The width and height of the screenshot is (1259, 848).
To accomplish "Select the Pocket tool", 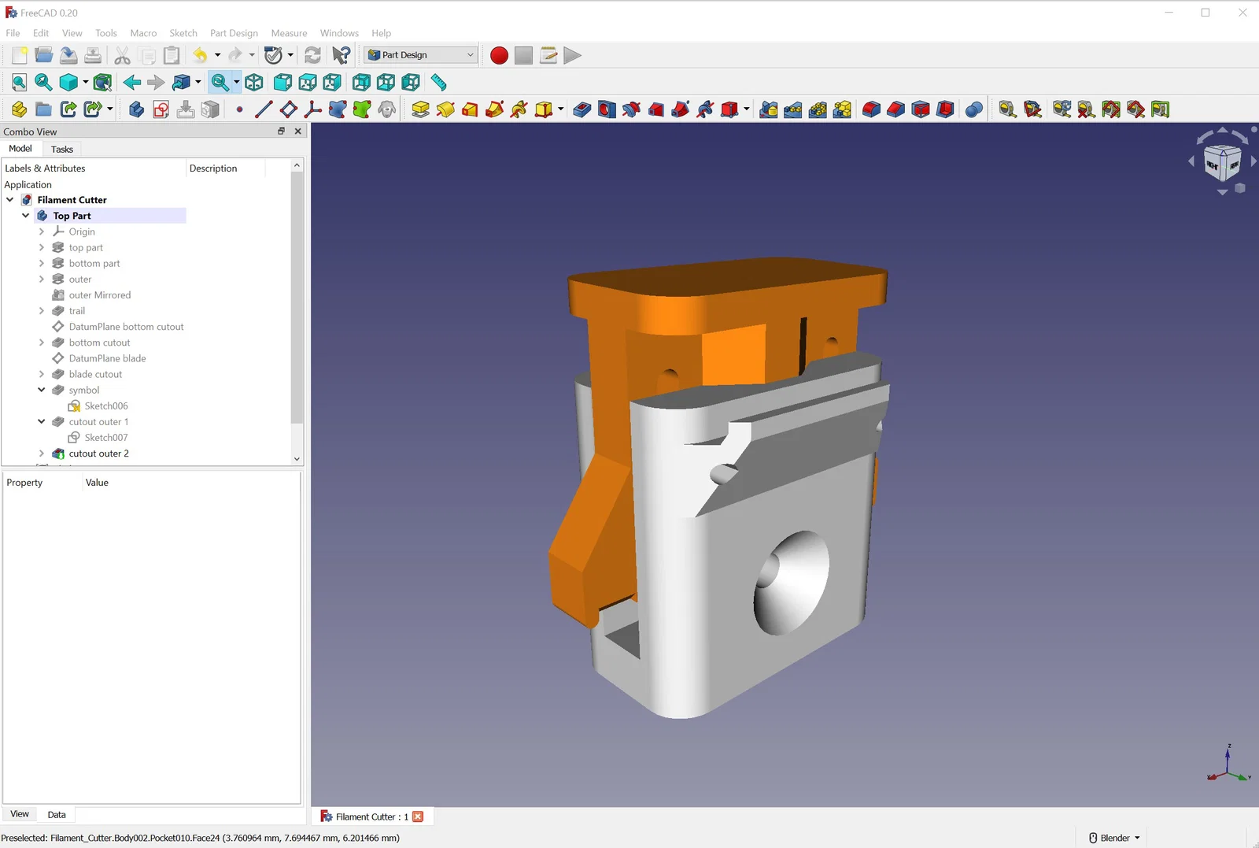I will pyautogui.click(x=582, y=109).
